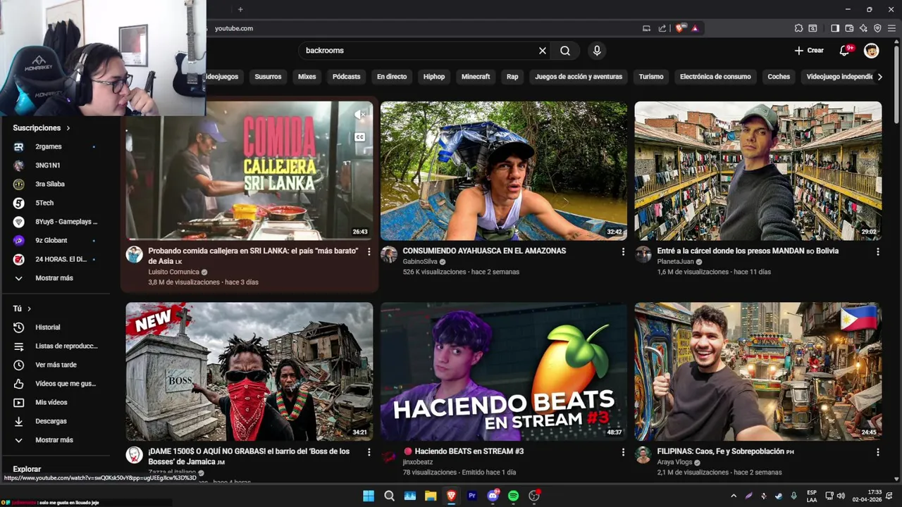
Task: Expand Mostrar más below Descargas
Action: click(x=55, y=440)
